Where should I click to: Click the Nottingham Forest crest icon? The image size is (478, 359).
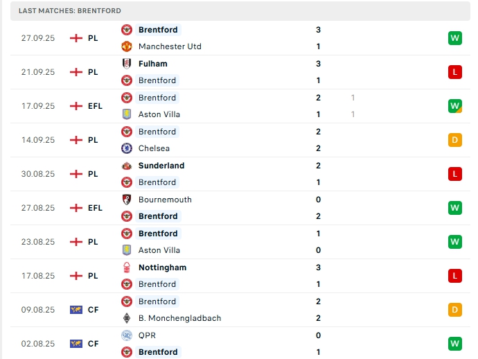(127, 268)
